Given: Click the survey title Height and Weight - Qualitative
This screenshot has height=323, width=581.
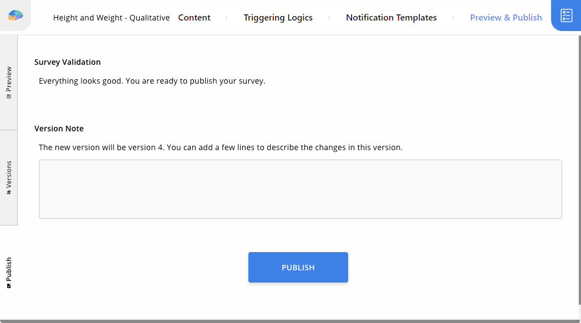Looking at the screenshot, I should [x=111, y=17].
